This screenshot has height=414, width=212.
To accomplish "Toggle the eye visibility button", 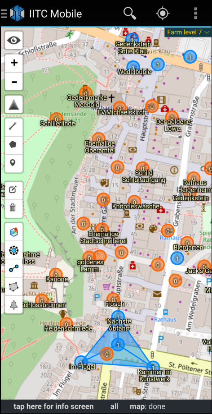I will 13,40.
